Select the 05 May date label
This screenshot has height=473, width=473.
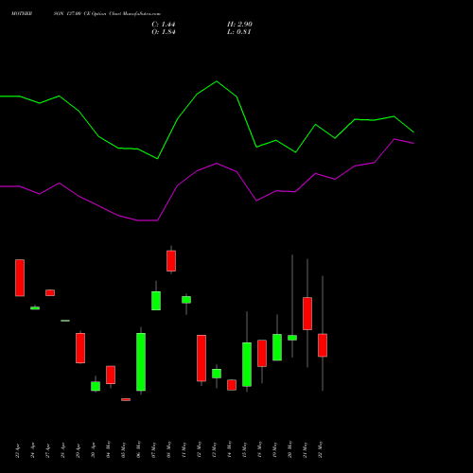[x=124, y=449]
